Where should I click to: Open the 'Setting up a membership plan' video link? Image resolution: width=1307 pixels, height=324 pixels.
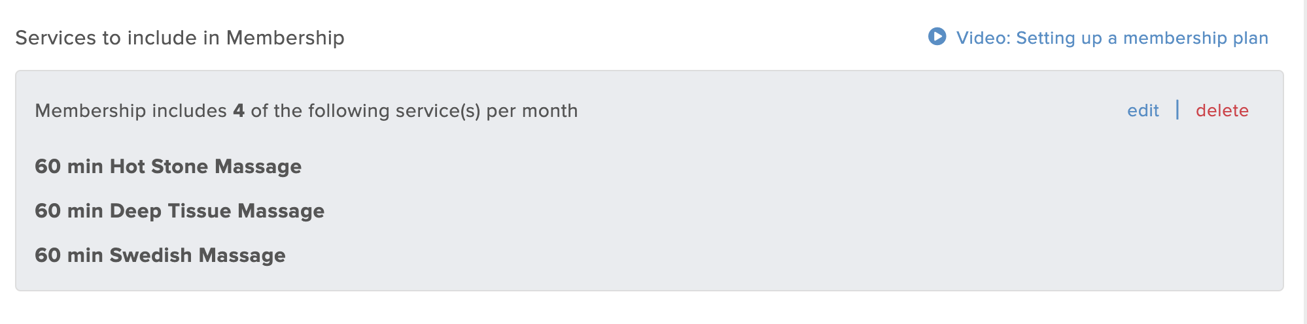point(1112,38)
